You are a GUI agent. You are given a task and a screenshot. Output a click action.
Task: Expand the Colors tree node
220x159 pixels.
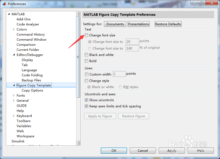(14, 29)
